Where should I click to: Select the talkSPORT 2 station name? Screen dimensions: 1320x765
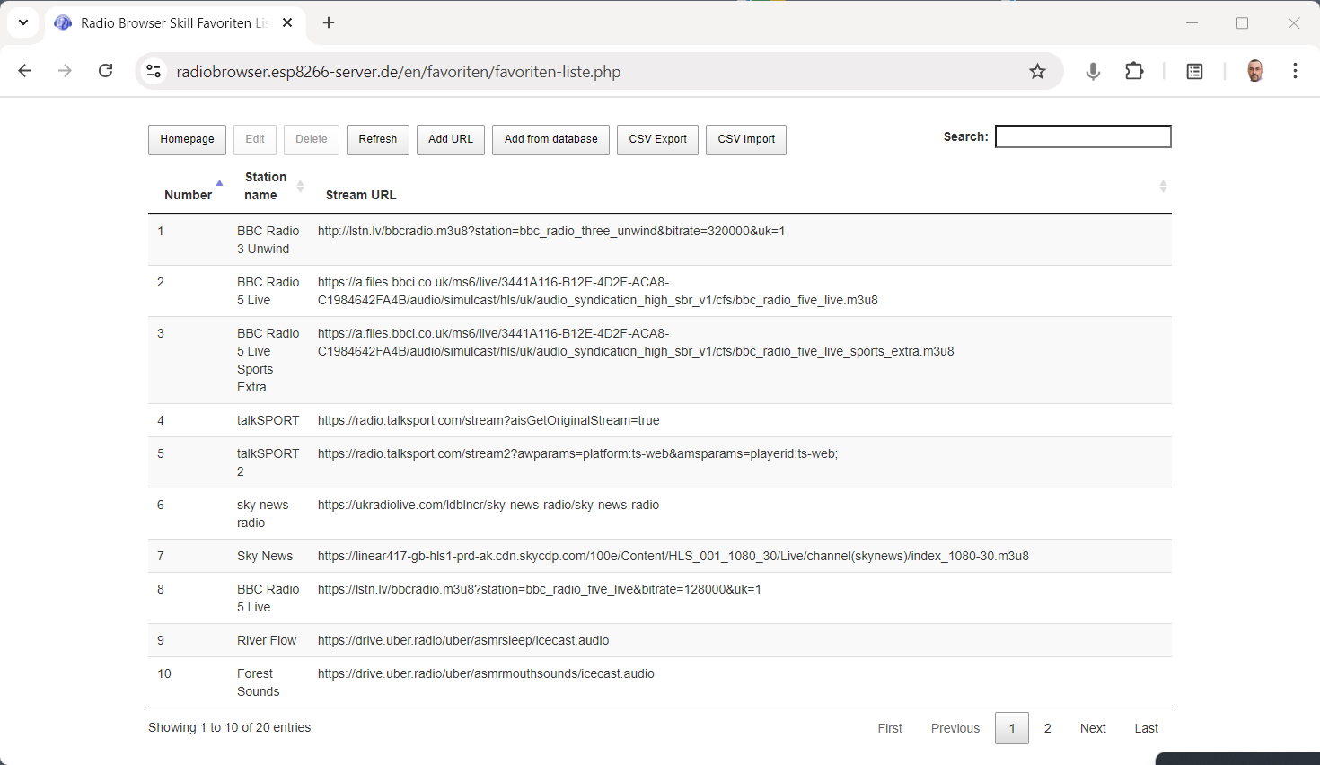[x=268, y=462]
